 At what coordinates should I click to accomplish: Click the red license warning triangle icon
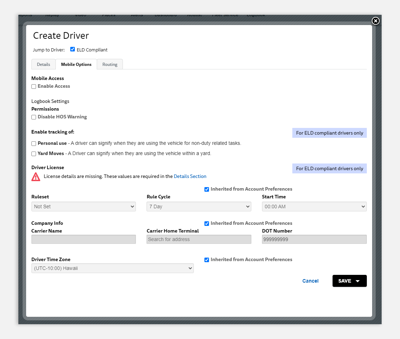[36, 177]
